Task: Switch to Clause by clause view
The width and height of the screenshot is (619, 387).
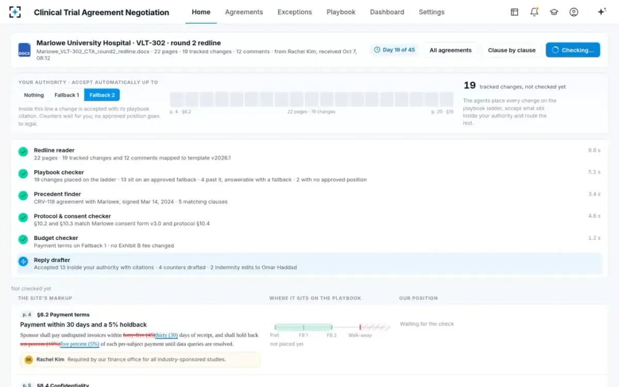Action: click(x=512, y=50)
